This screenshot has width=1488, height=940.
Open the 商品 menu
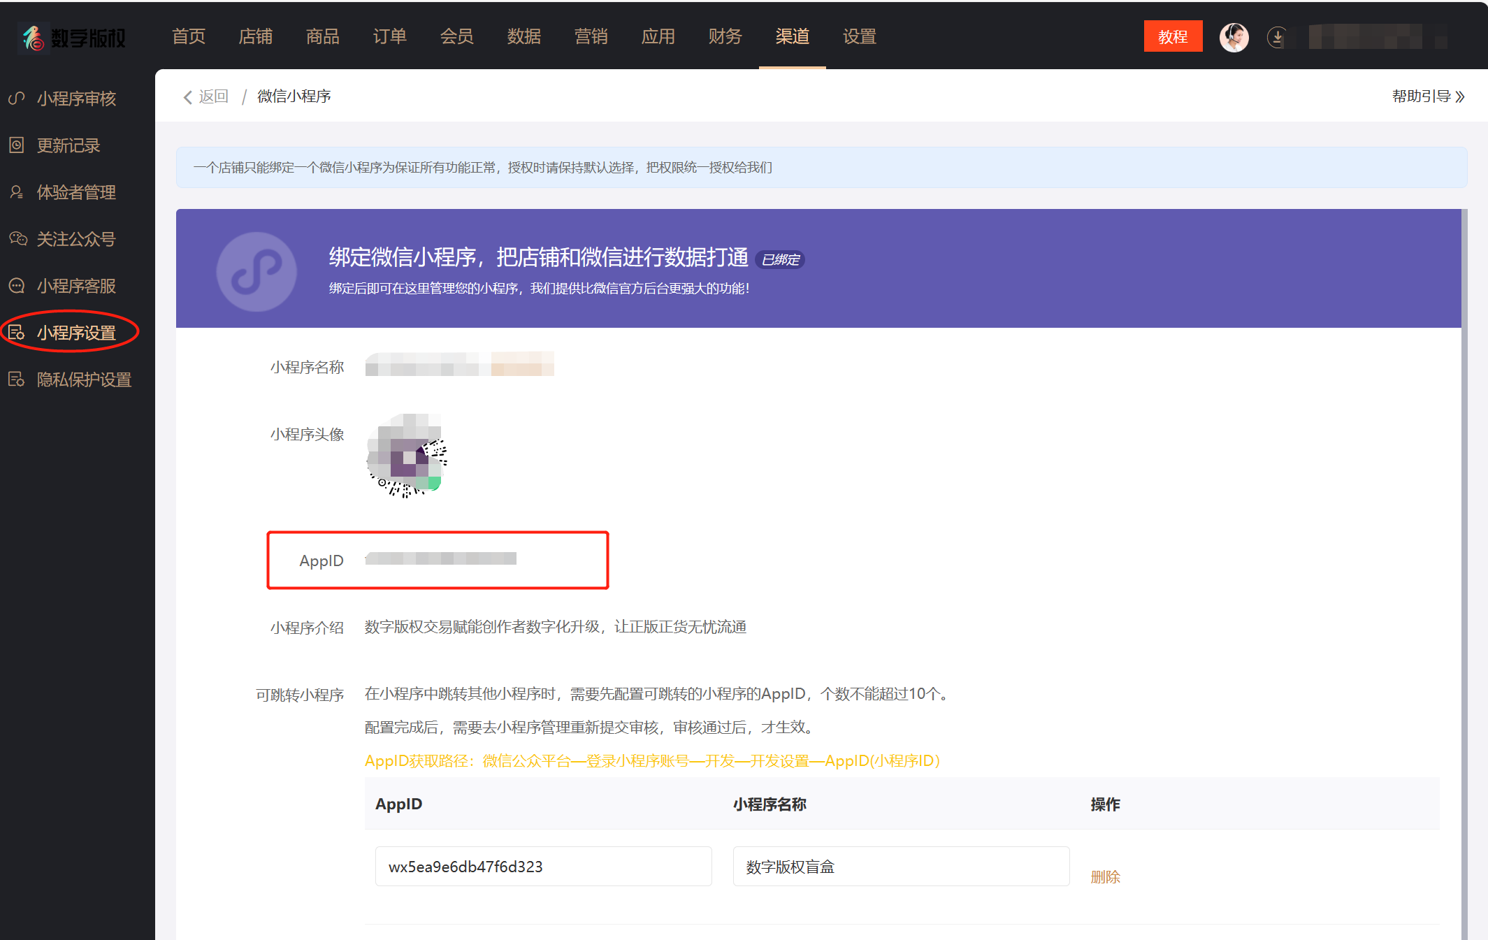323,36
